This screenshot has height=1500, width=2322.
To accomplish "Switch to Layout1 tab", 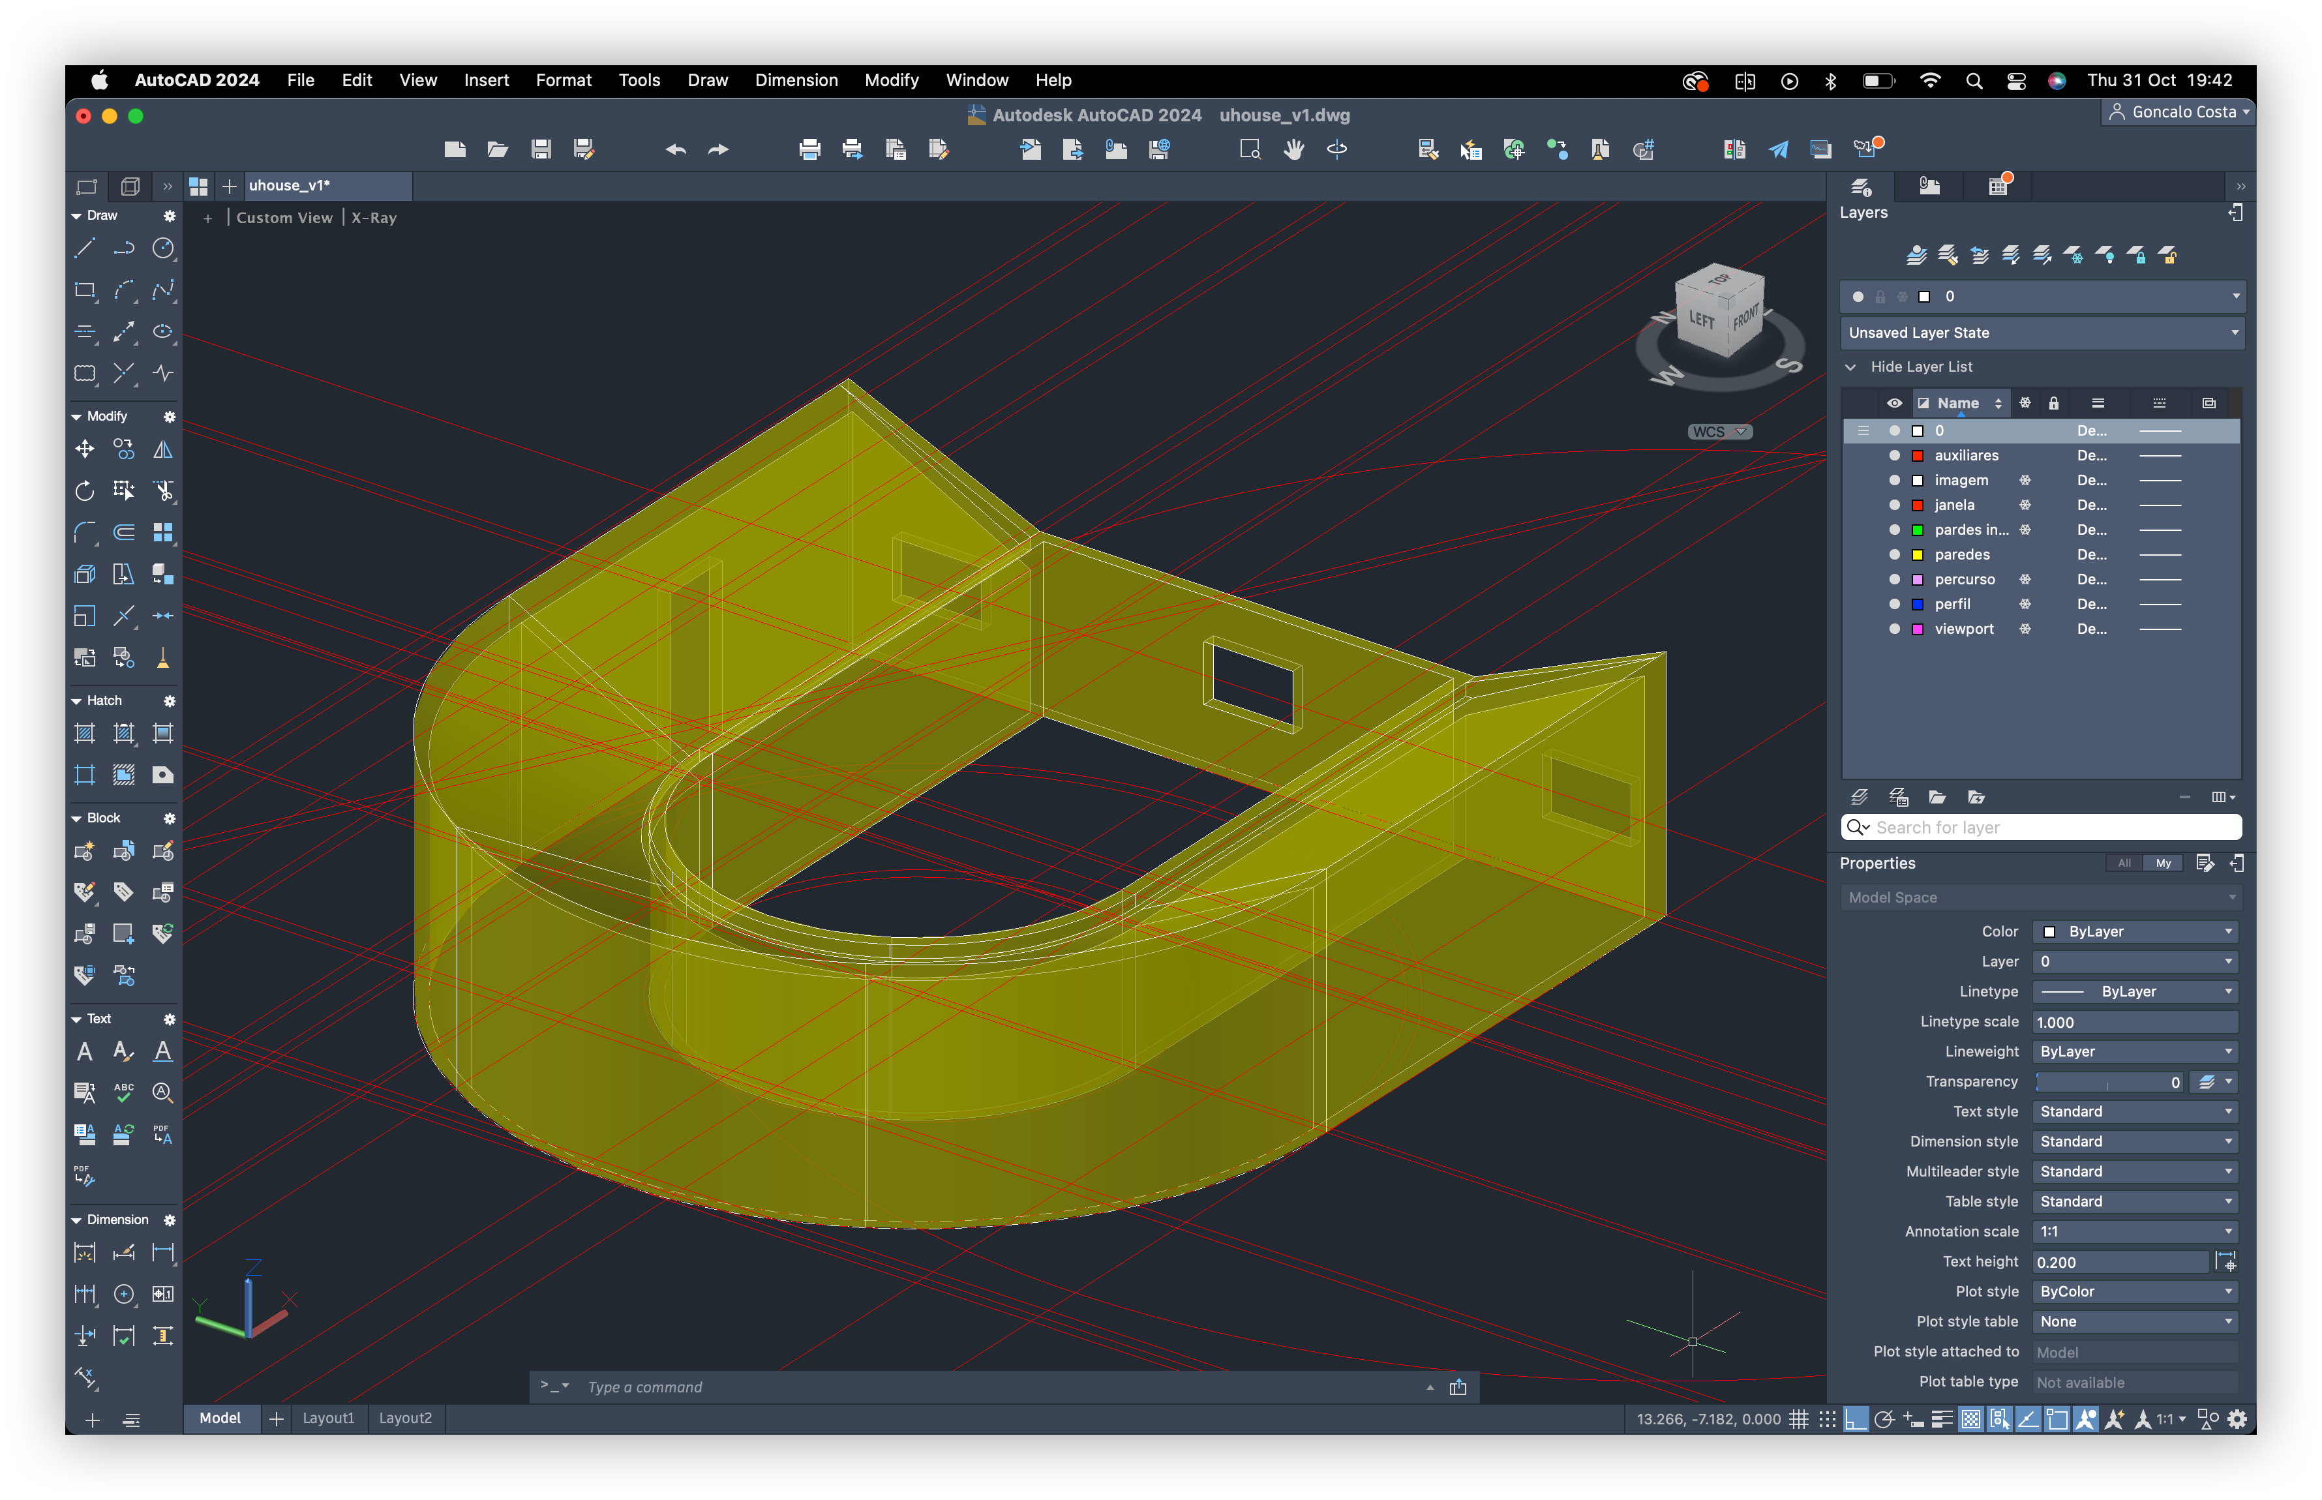I will pos(328,1418).
